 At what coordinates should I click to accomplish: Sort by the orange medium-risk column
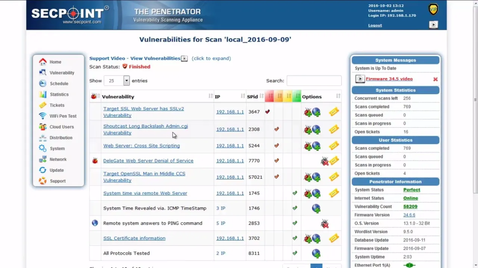(x=278, y=97)
